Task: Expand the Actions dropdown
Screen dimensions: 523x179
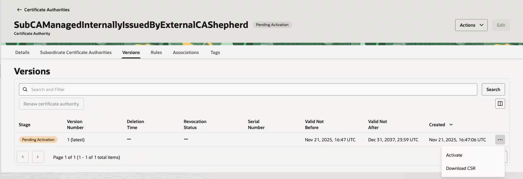Action: click(x=471, y=25)
